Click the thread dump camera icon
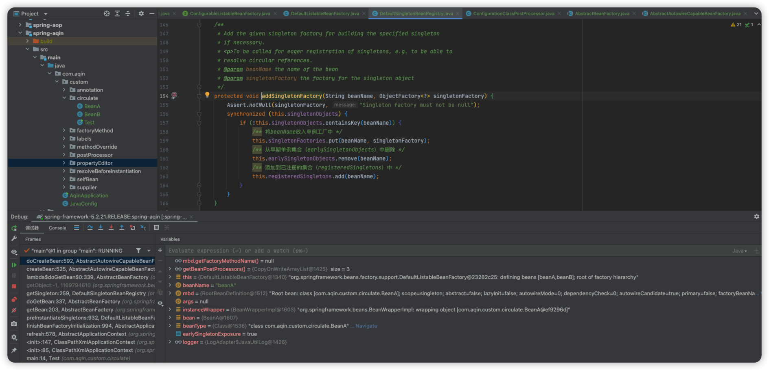 click(14, 324)
